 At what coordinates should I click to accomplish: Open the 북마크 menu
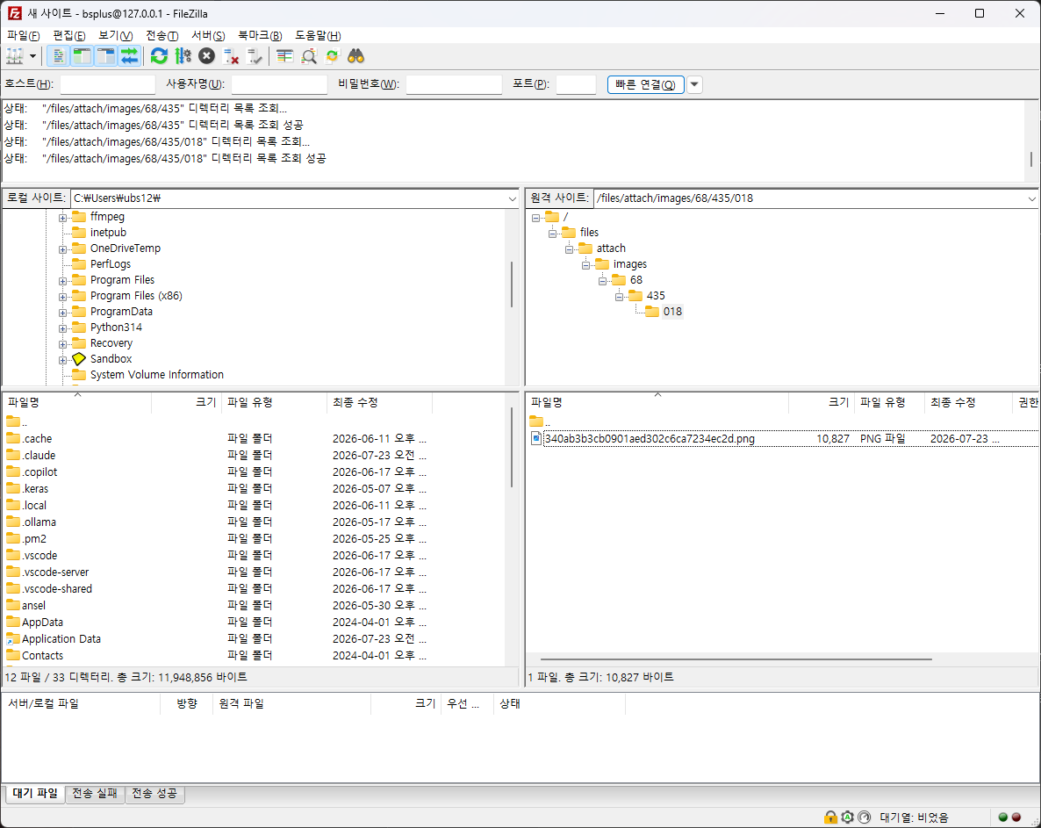260,36
